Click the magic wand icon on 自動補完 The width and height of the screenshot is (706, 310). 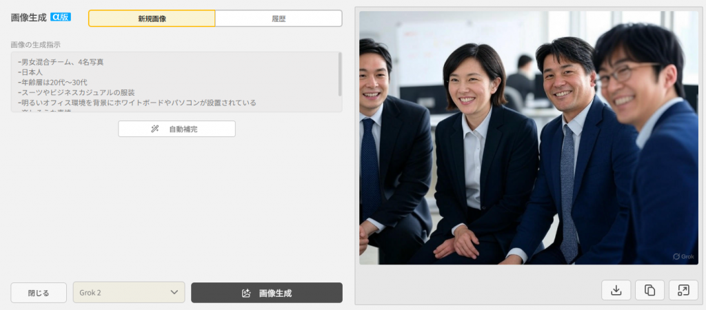tap(155, 129)
